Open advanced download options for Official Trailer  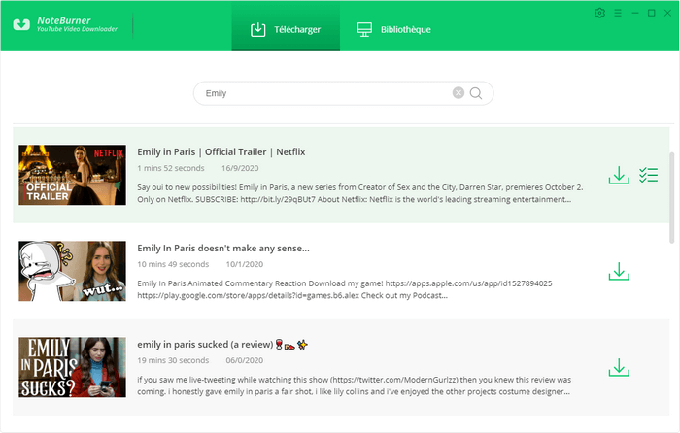(x=648, y=175)
